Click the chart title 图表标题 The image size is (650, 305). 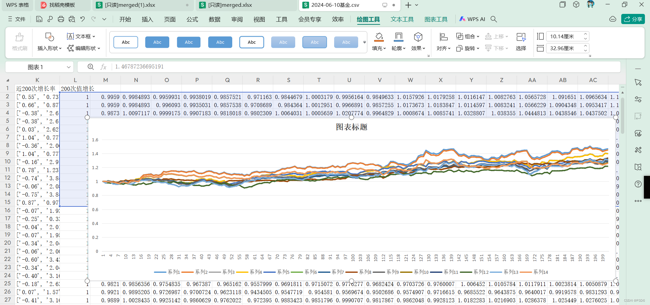click(x=351, y=127)
